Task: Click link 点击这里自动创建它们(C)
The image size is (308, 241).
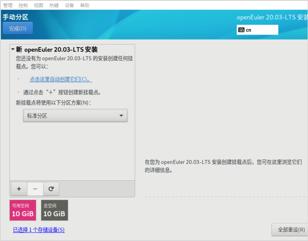Action: pos(61,79)
